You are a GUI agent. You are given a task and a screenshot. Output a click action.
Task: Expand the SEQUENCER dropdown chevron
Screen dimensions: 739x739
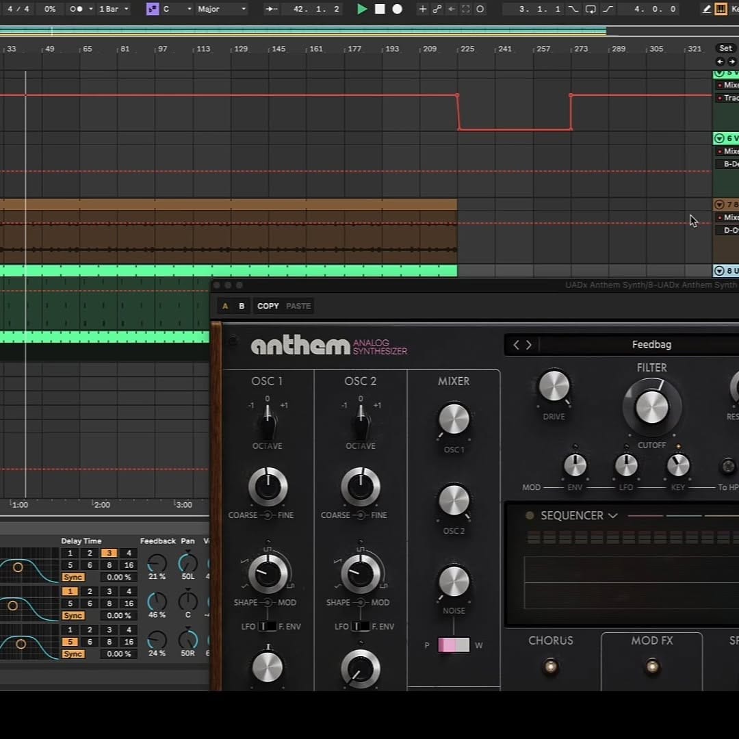coord(612,516)
